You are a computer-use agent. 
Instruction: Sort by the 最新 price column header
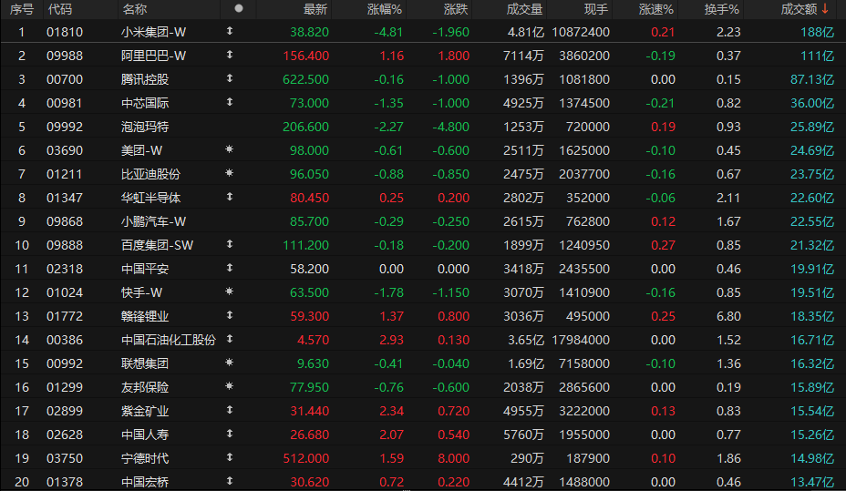point(315,9)
